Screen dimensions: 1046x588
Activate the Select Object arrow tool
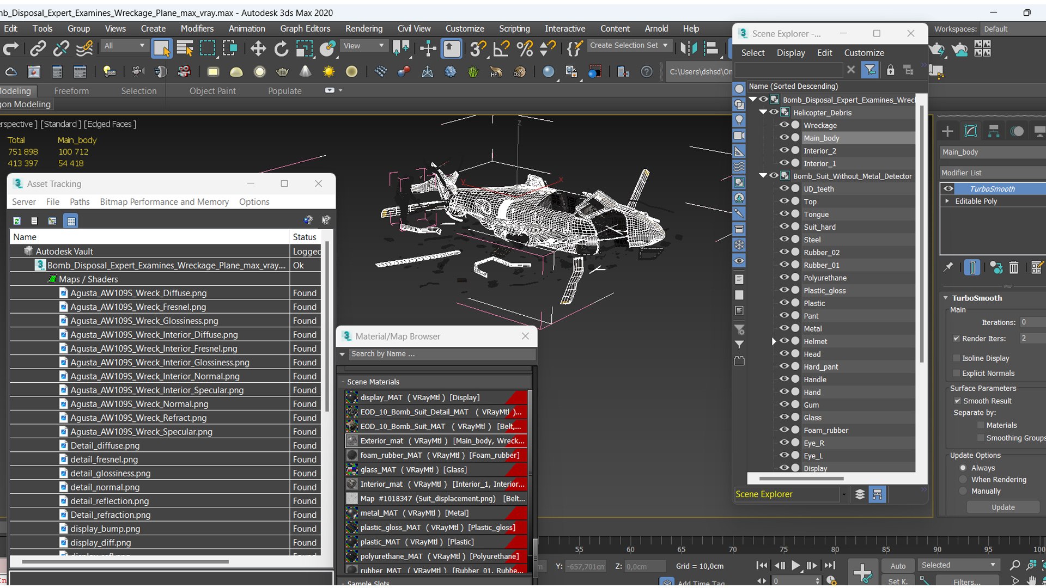(x=162, y=49)
